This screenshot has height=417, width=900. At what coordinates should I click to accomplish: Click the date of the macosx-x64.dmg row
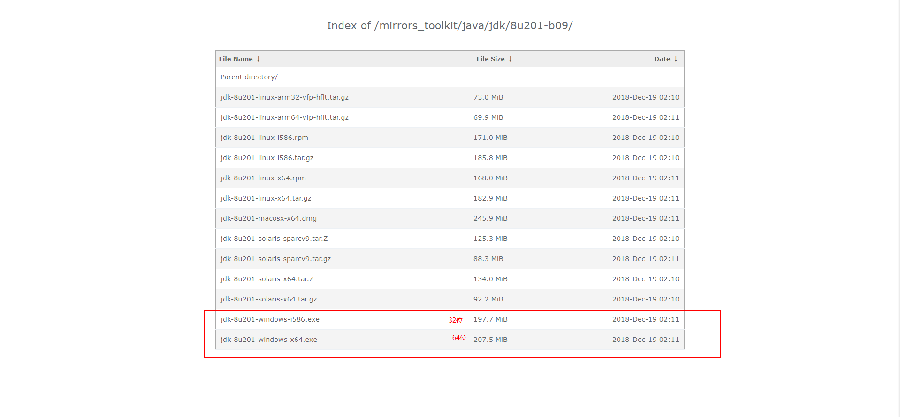tap(646, 218)
